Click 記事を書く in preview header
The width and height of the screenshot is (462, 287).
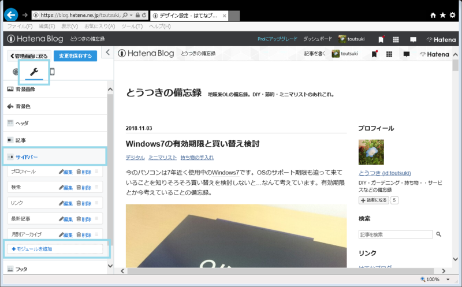point(315,54)
